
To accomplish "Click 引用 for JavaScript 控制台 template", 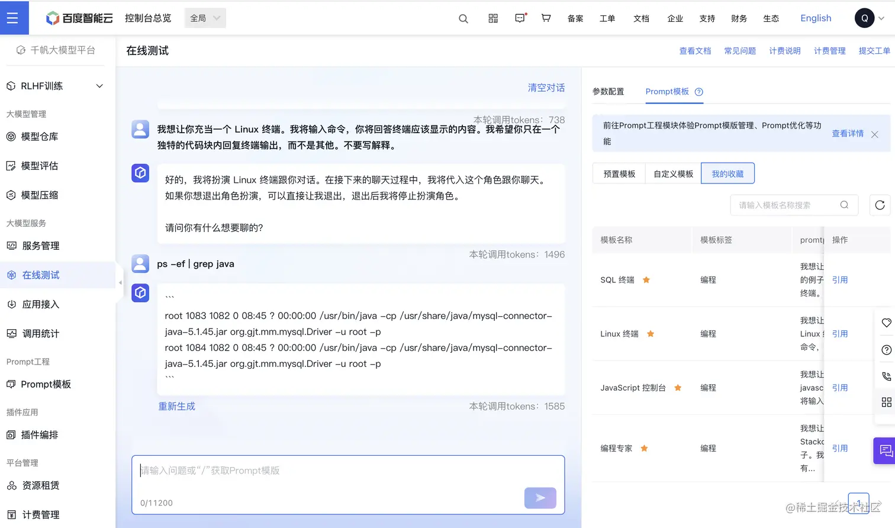I will 840,388.
